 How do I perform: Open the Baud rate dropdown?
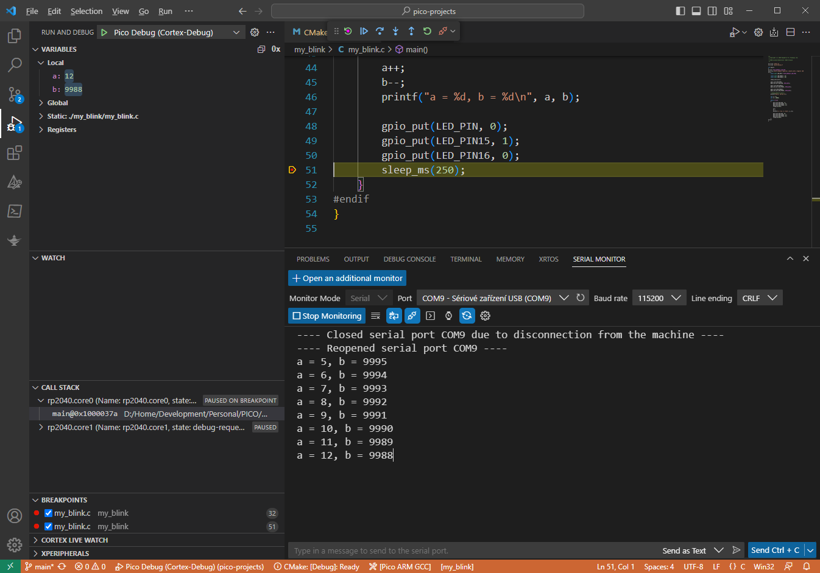(x=659, y=297)
